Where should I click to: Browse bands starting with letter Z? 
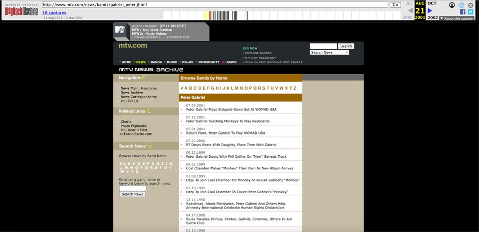pos(295,88)
